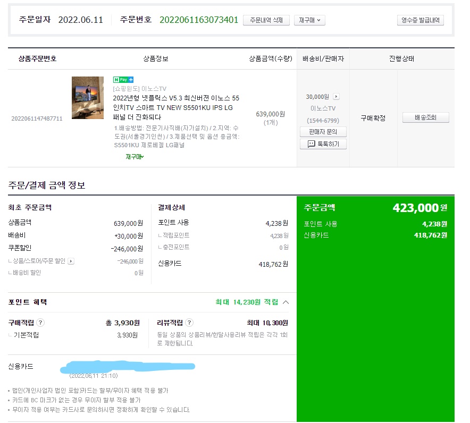The width and height of the screenshot is (470, 423).
Task: Expand the green 재구매 link under product
Action: coord(135,157)
